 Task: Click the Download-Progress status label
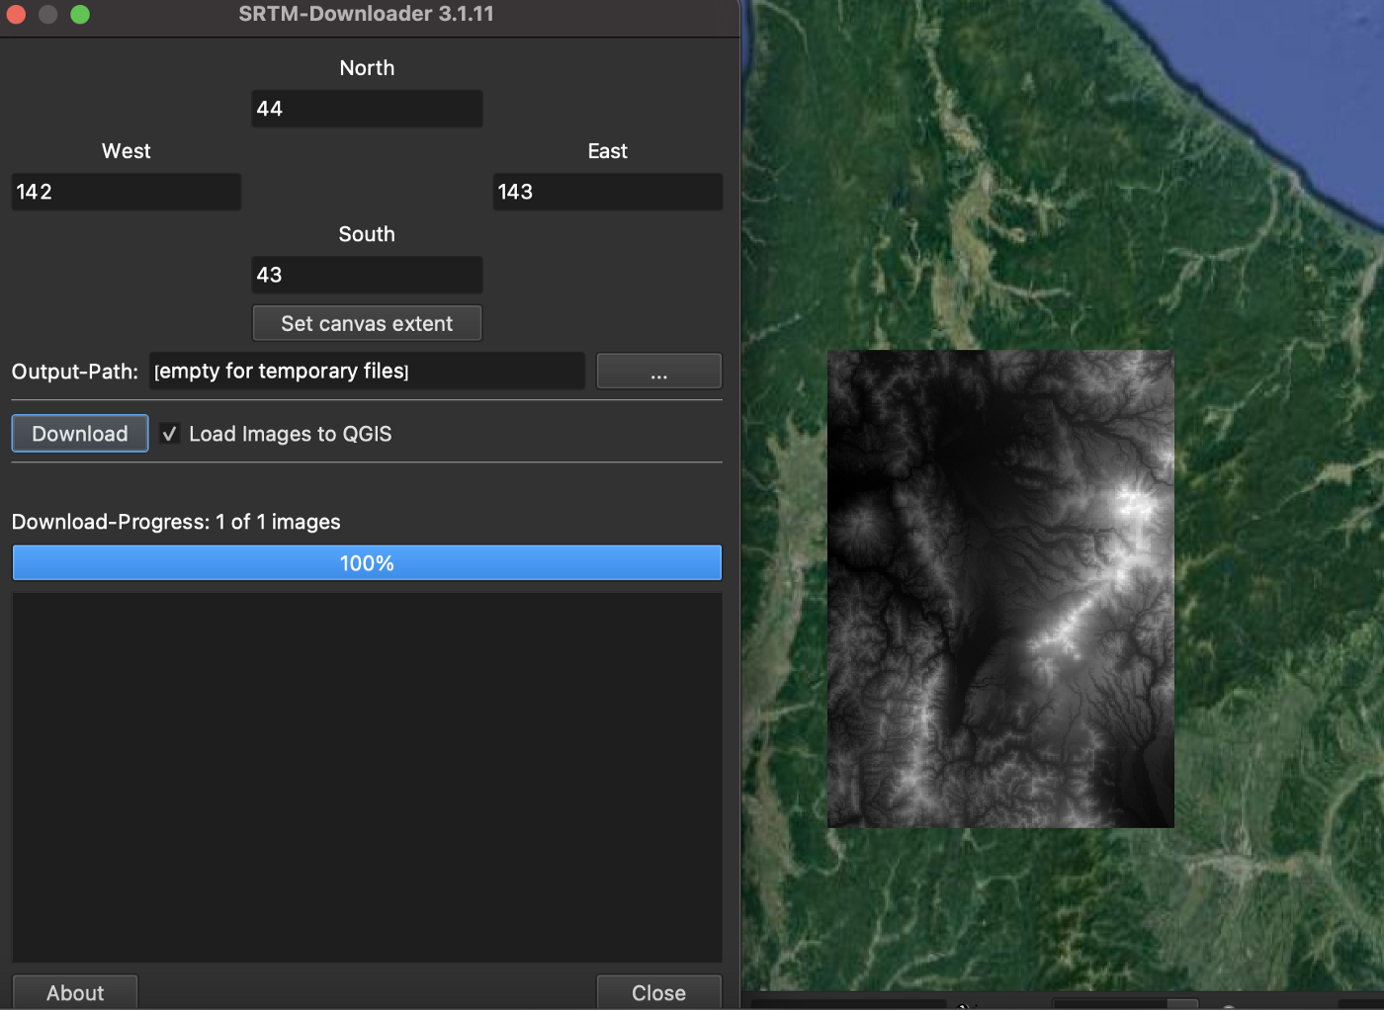[176, 522]
